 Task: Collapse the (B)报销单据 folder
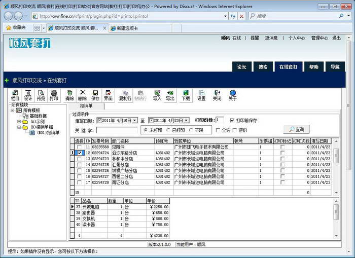coord(19,127)
